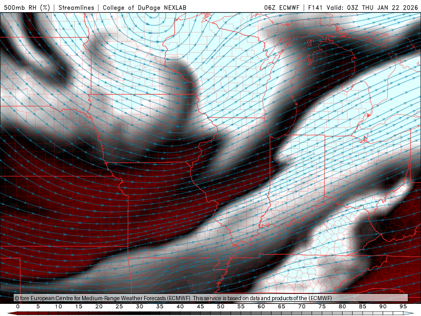The height and width of the screenshot is (316, 421).
Task: Click the '500mb RH (%)' title text
Action: [x=27, y=7]
